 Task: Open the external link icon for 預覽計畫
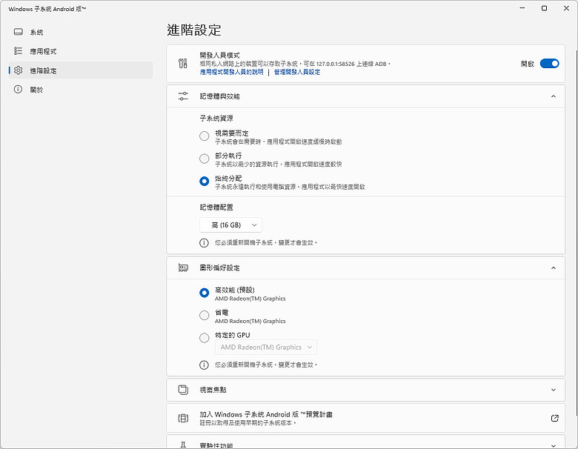click(x=555, y=418)
